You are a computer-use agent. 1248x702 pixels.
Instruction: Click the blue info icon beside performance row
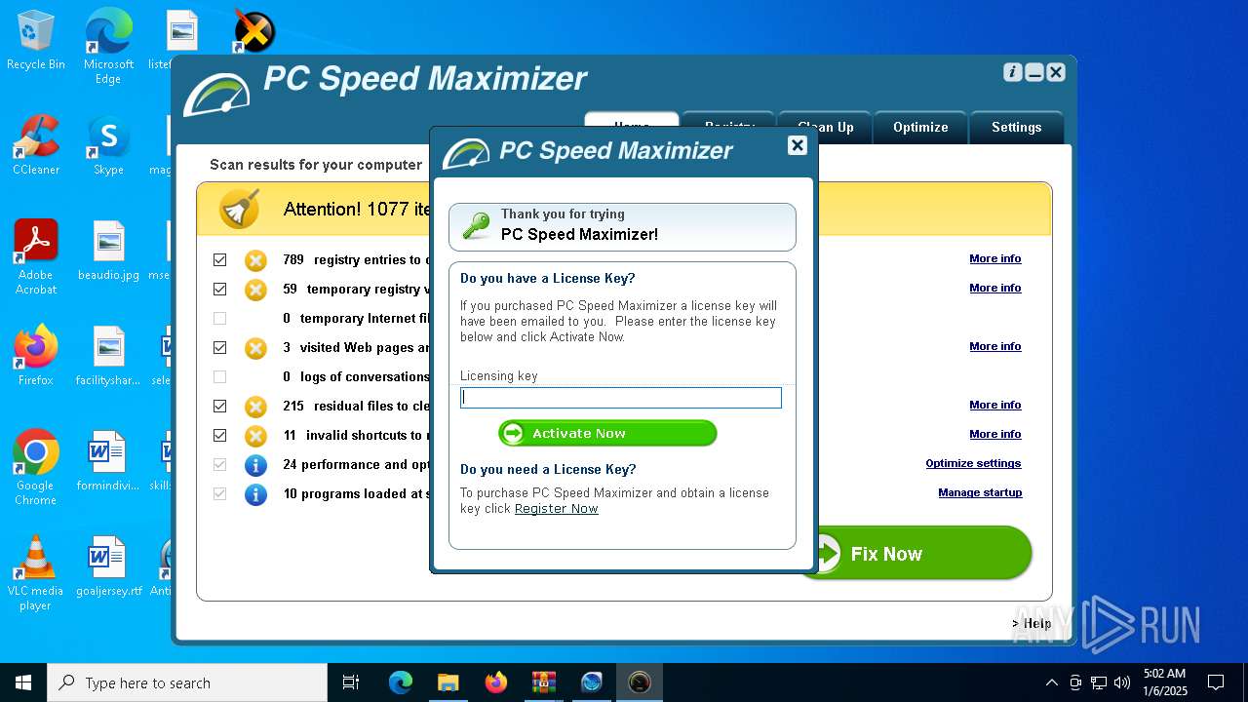point(255,465)
